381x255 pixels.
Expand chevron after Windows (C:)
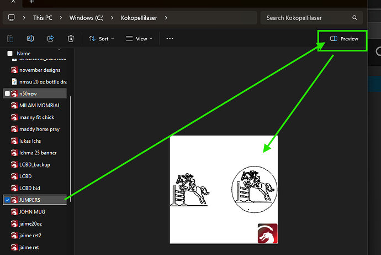(112, 18)
